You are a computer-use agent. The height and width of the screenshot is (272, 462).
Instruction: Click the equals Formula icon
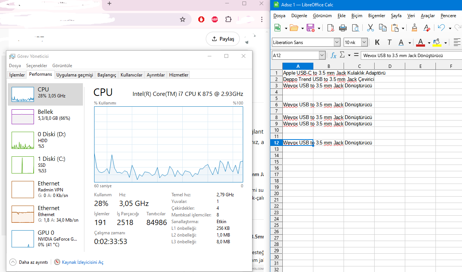point(356,55)
